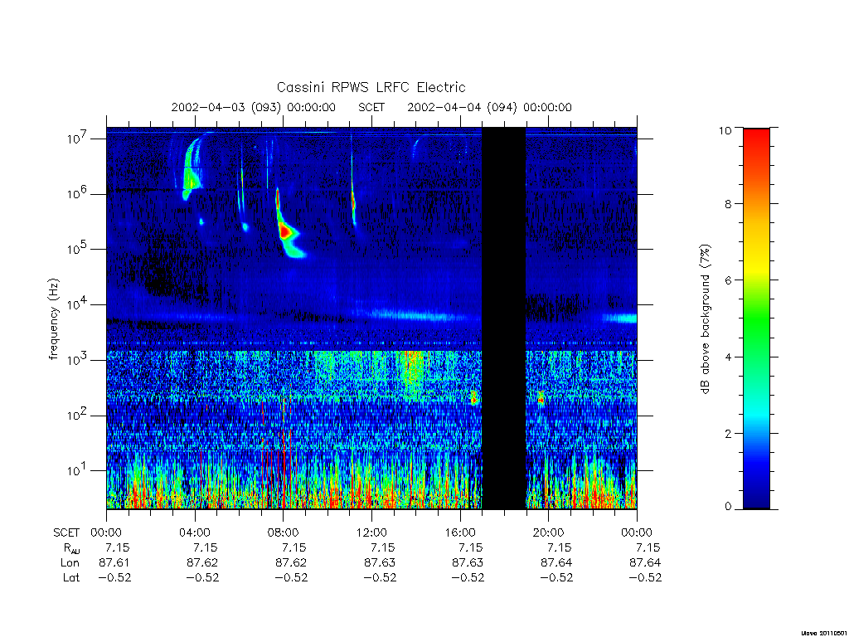
Task: Click the "Uiowa 20110501" footer stamp
Action: pyautogui.click(x=824, y=633)
